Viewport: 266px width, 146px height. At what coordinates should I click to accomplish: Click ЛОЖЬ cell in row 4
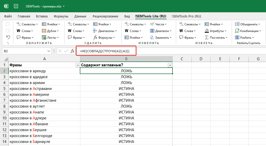tap(126, 83)
